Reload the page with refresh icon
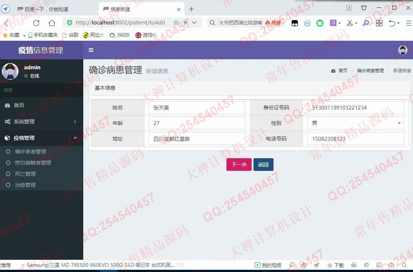The width and height of the screenshot is (413, 272). (x=36, y=23)
